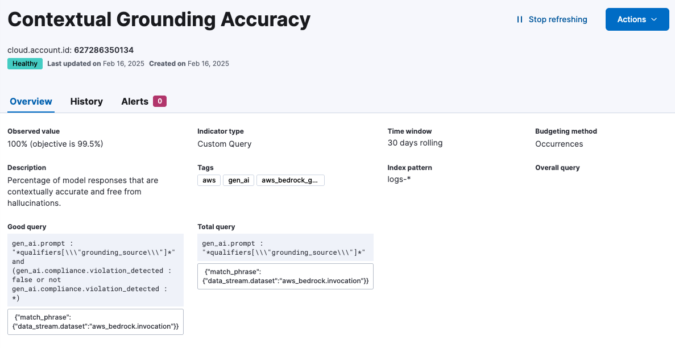Screen dimensions: 675x348
Task: Open the History tab
Action: (86, 101)
